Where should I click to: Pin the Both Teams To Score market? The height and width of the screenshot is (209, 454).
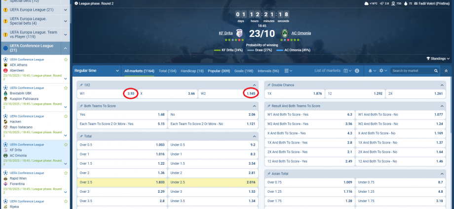point(81,106)
